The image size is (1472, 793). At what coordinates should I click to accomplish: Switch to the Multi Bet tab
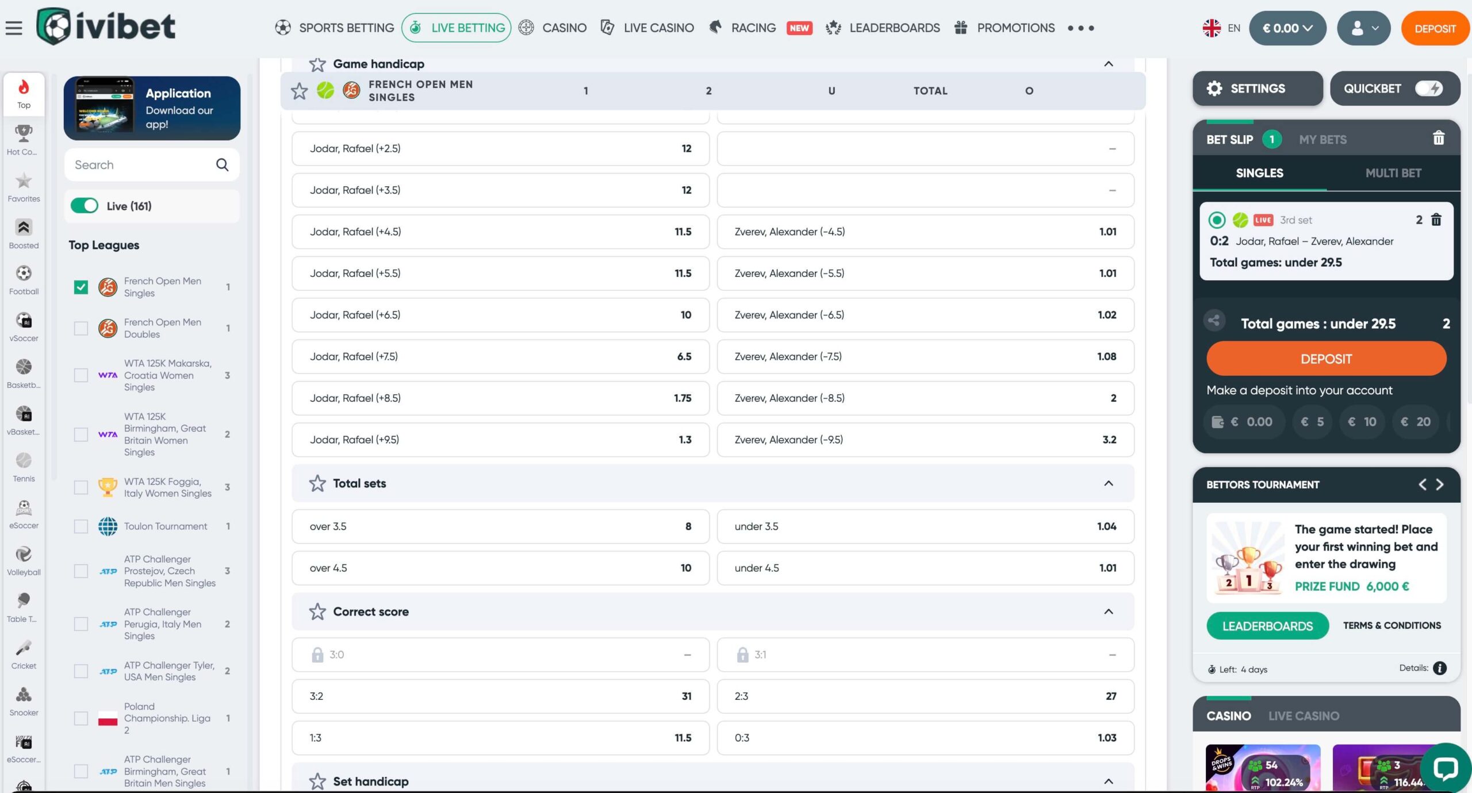[x=1393, y=173]
